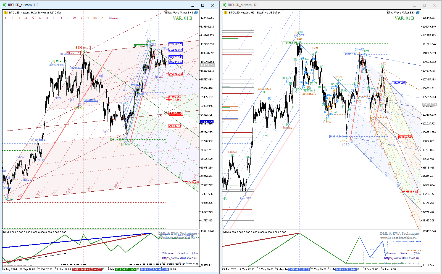This screenshot has width=442, height=274.
Task: Maximize the BTCUSD_custom,H12 chart window
Action: click(202, 5)
